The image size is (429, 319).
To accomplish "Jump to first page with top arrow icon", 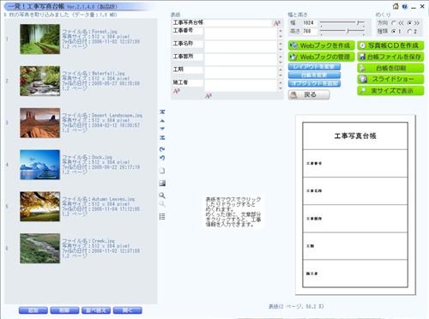I will tap(162, 111).
